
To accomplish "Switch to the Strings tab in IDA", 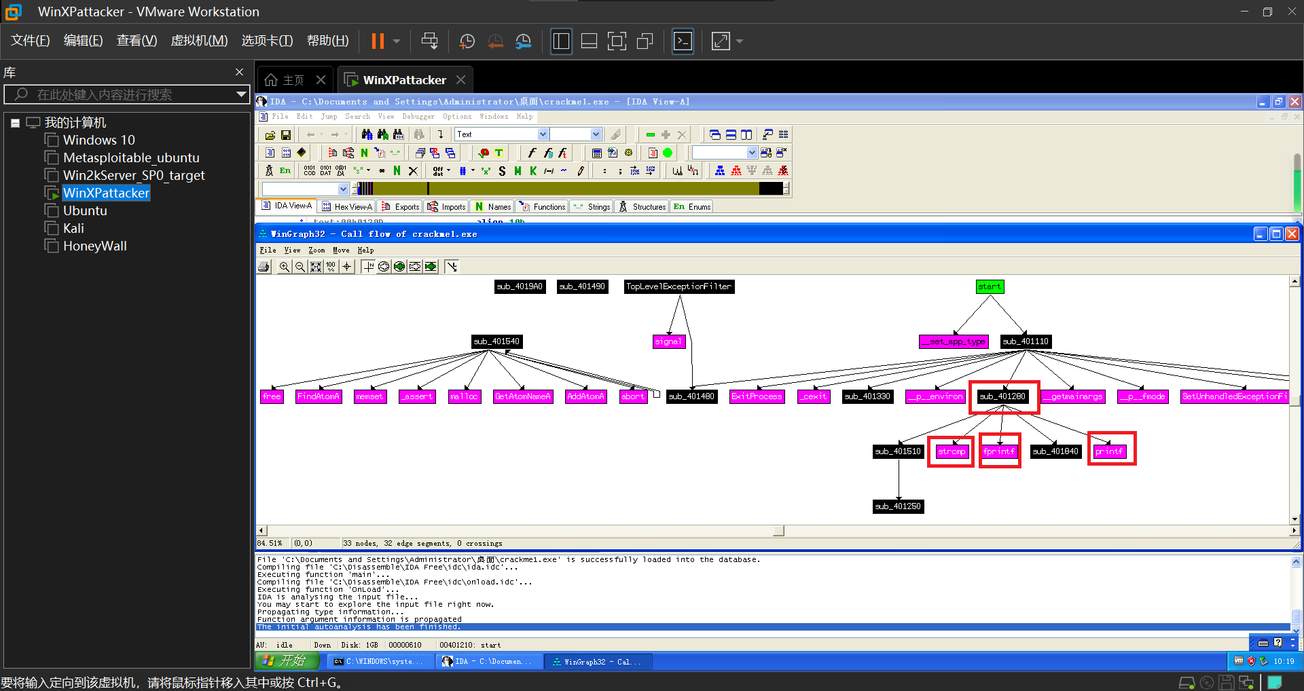I will point(592,207).
